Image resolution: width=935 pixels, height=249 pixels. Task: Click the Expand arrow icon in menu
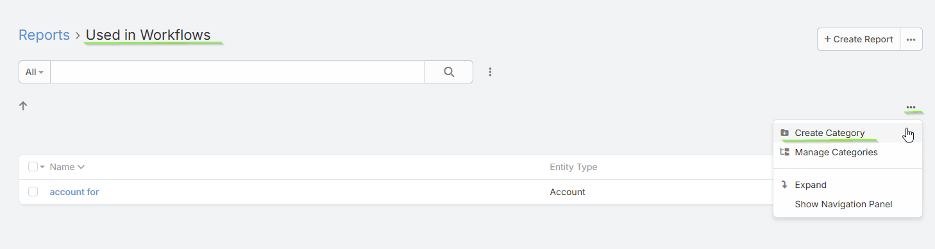(784, 185)
